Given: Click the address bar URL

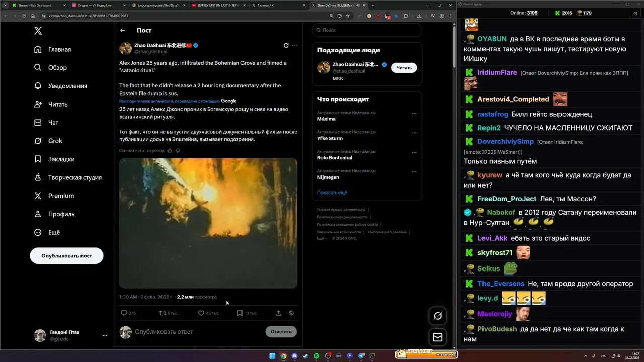Looking at the screenshot, I should pos(88,16).
